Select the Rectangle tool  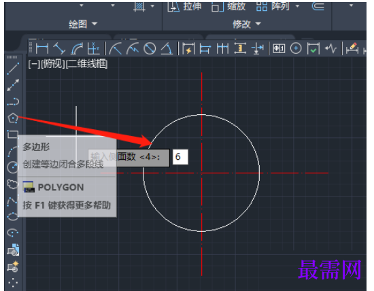12,134
